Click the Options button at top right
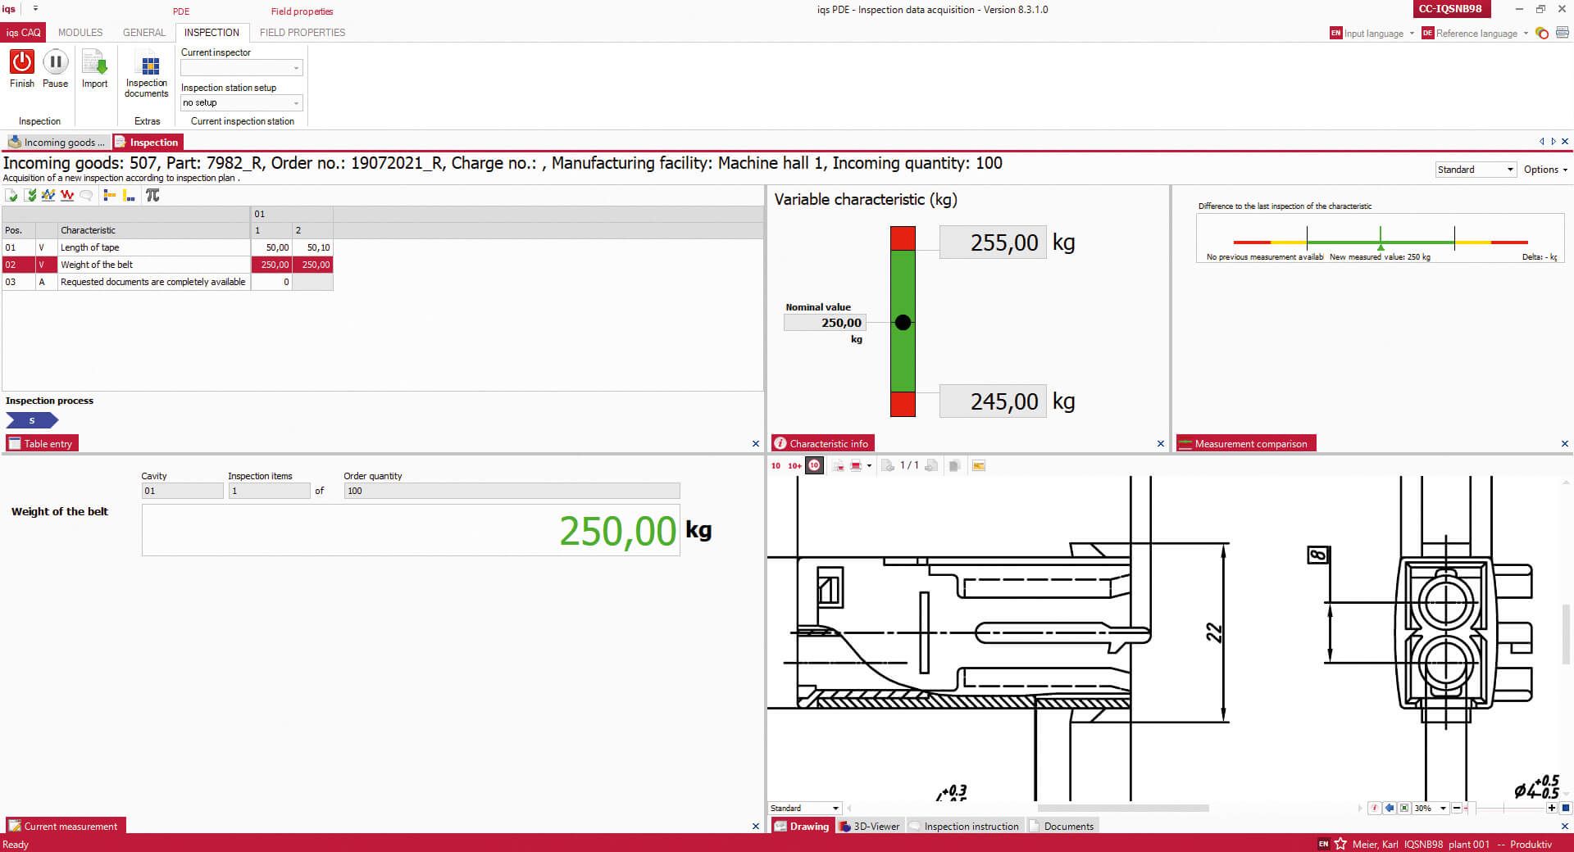1574x852 pixels. pyautogui.click(x=1543, y=170)
